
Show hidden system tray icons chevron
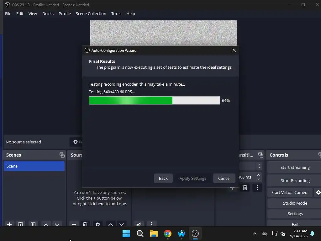pyautogui.click(x=255, y=233)
